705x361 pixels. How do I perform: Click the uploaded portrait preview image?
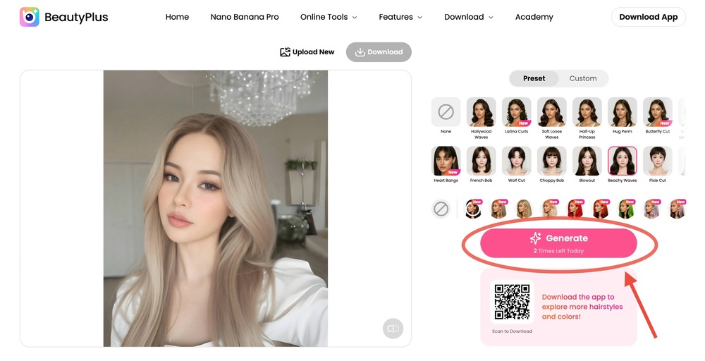[215, 208]
